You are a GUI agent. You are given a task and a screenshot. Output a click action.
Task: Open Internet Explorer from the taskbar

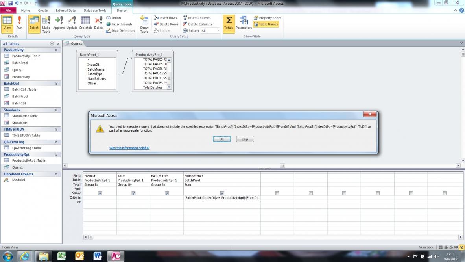(25, 256)
